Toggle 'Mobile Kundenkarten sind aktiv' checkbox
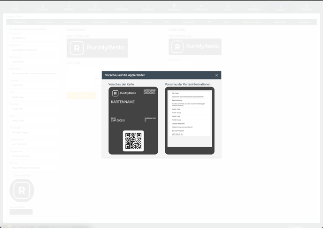Viewport: 323px width, 228px height. pos(11,29)
